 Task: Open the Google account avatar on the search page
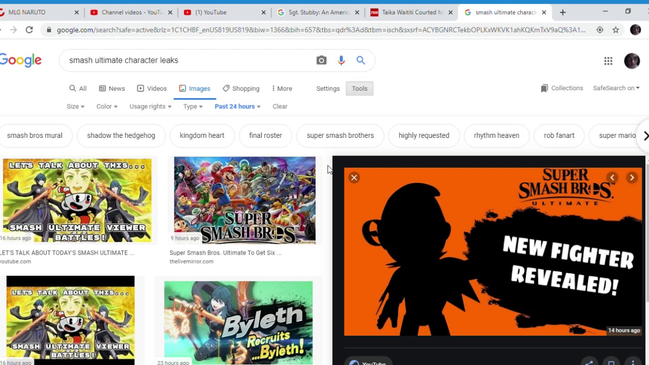pos(632,61)
